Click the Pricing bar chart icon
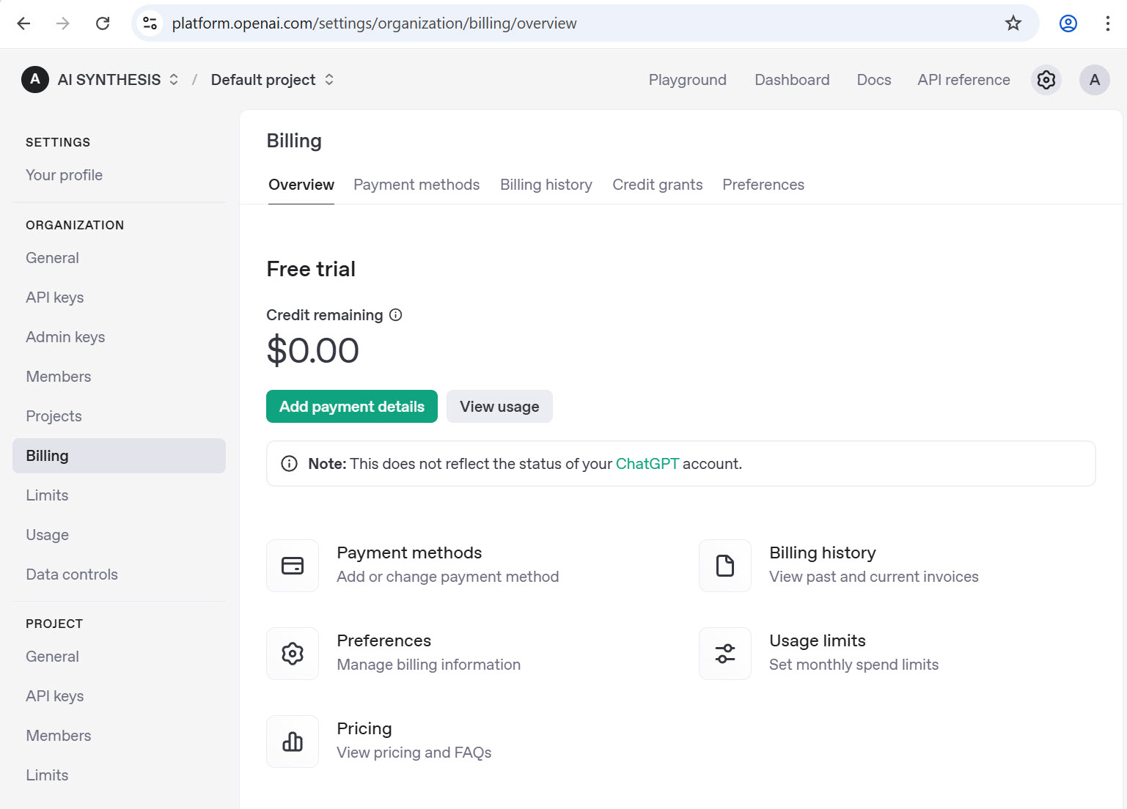The image size is (1127, 809). pyautogui.click(x=292, y=741)
